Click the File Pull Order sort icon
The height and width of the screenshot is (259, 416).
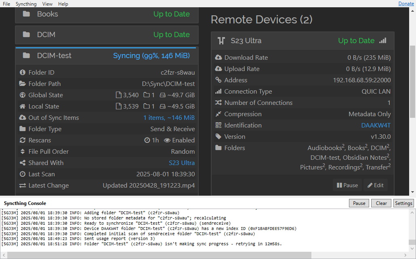coord(23,151)
